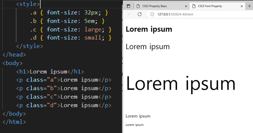Click the opening body tag line
The height and width of the screenshot is (133, 253).
click(13, 63)
